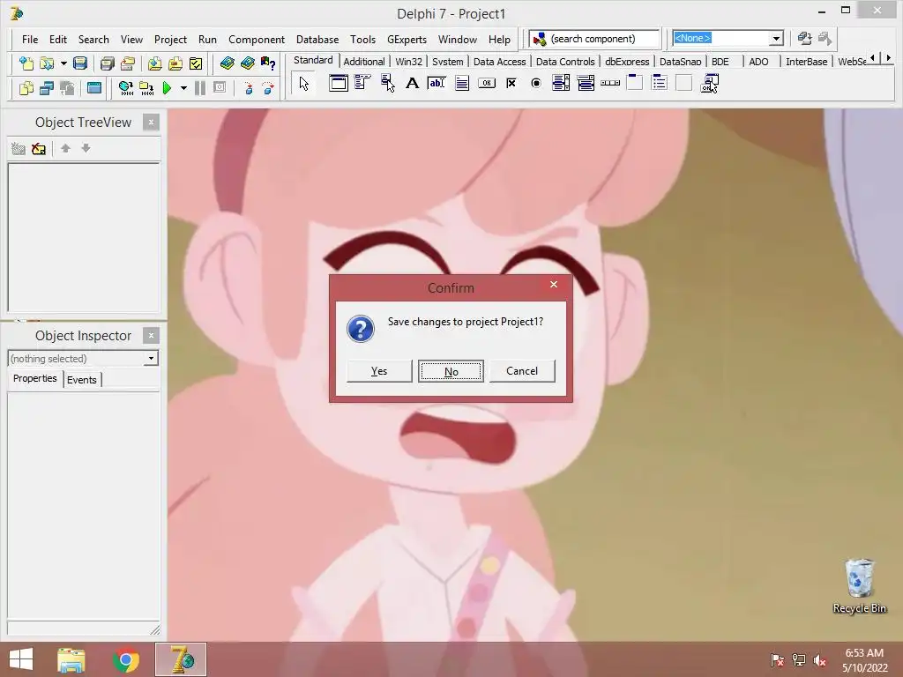Viewport: 903px width, 677px height.
Task: Open the GExperts menu
Action: coord(407,39)
